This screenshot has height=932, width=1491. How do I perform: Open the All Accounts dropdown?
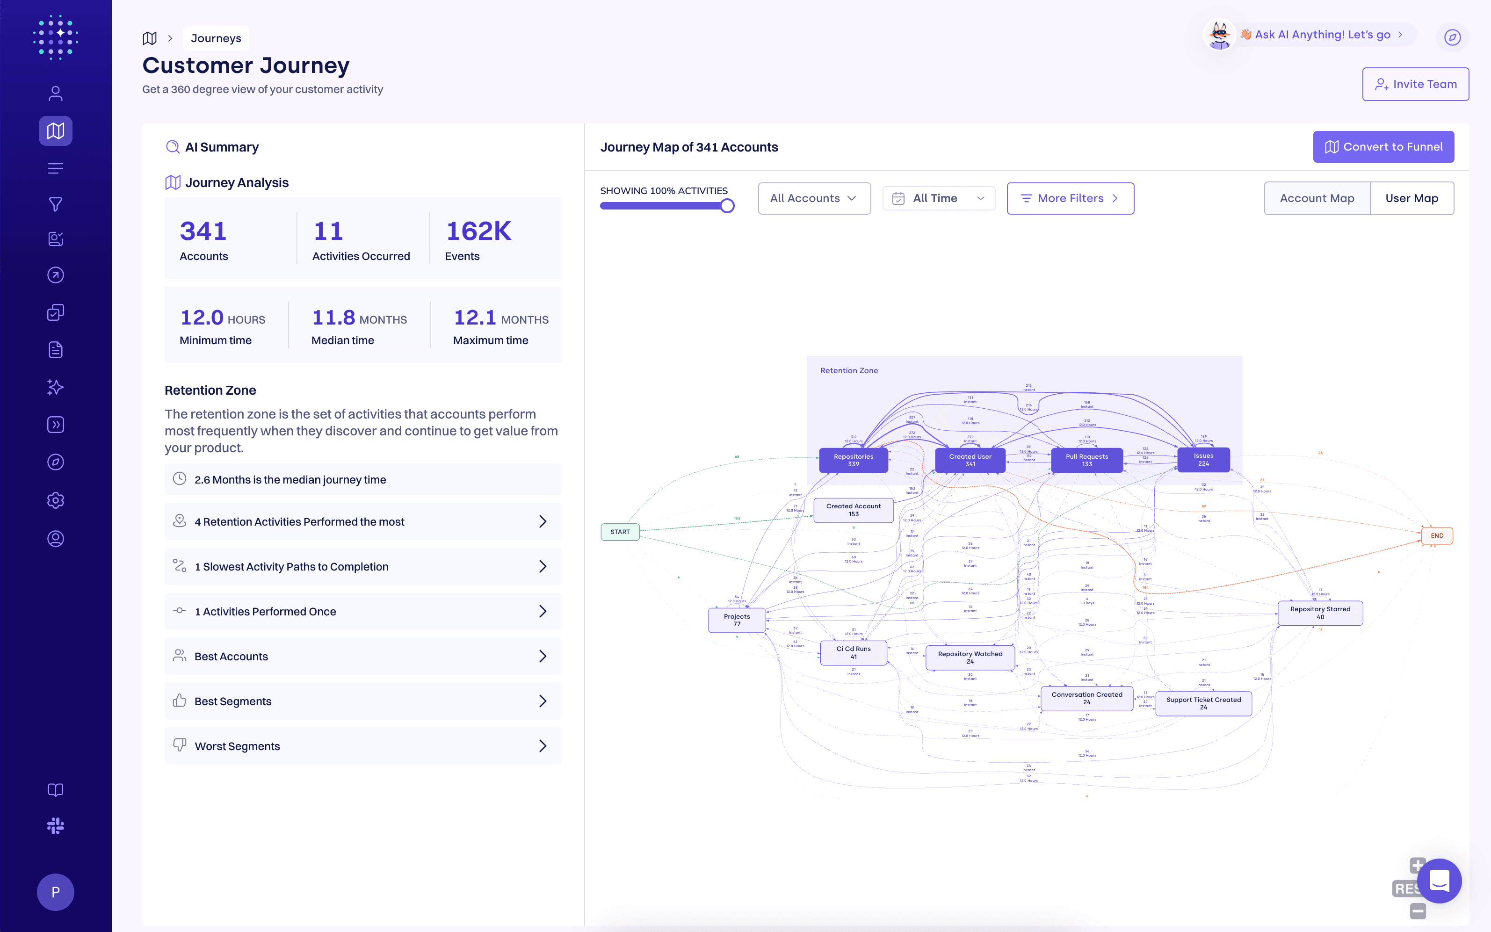click(814, 198)
